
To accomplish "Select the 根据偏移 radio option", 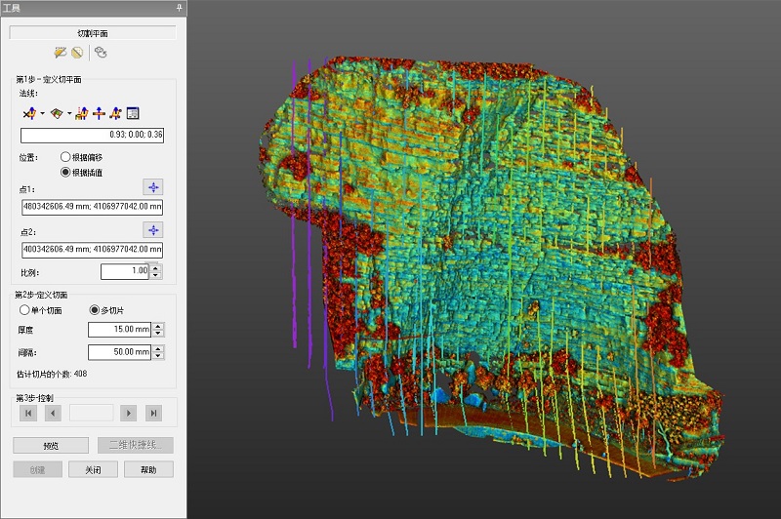I will coord(65,156).
